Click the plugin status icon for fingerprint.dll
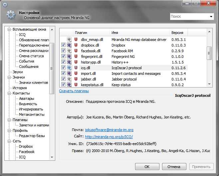The width and height of the screenshot is (219, 176). 69,56
